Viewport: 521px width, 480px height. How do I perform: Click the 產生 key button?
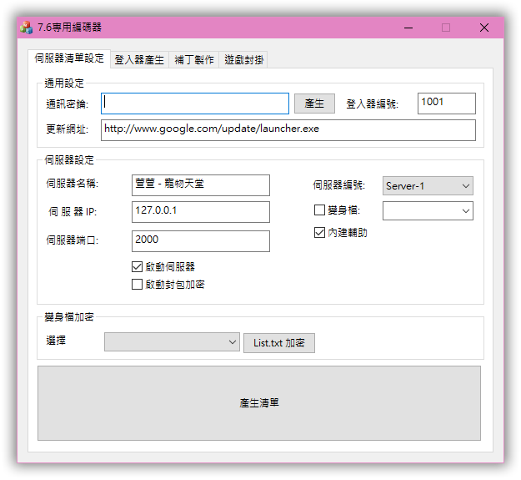pyautogui.click(x=314, y=104)
